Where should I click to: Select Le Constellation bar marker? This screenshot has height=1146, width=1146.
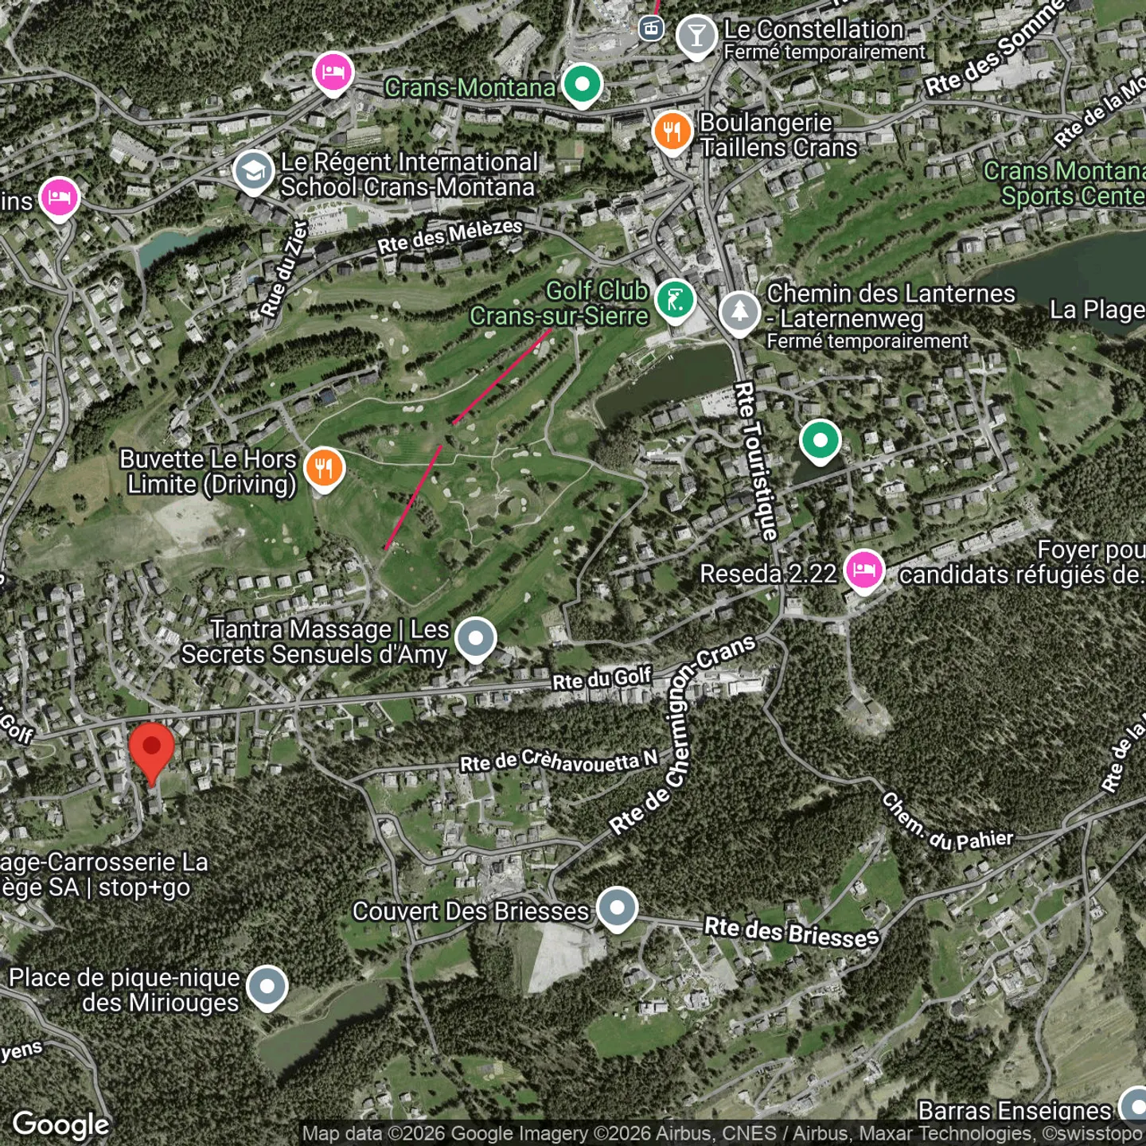pyautogui.click(x=696, y=37)
